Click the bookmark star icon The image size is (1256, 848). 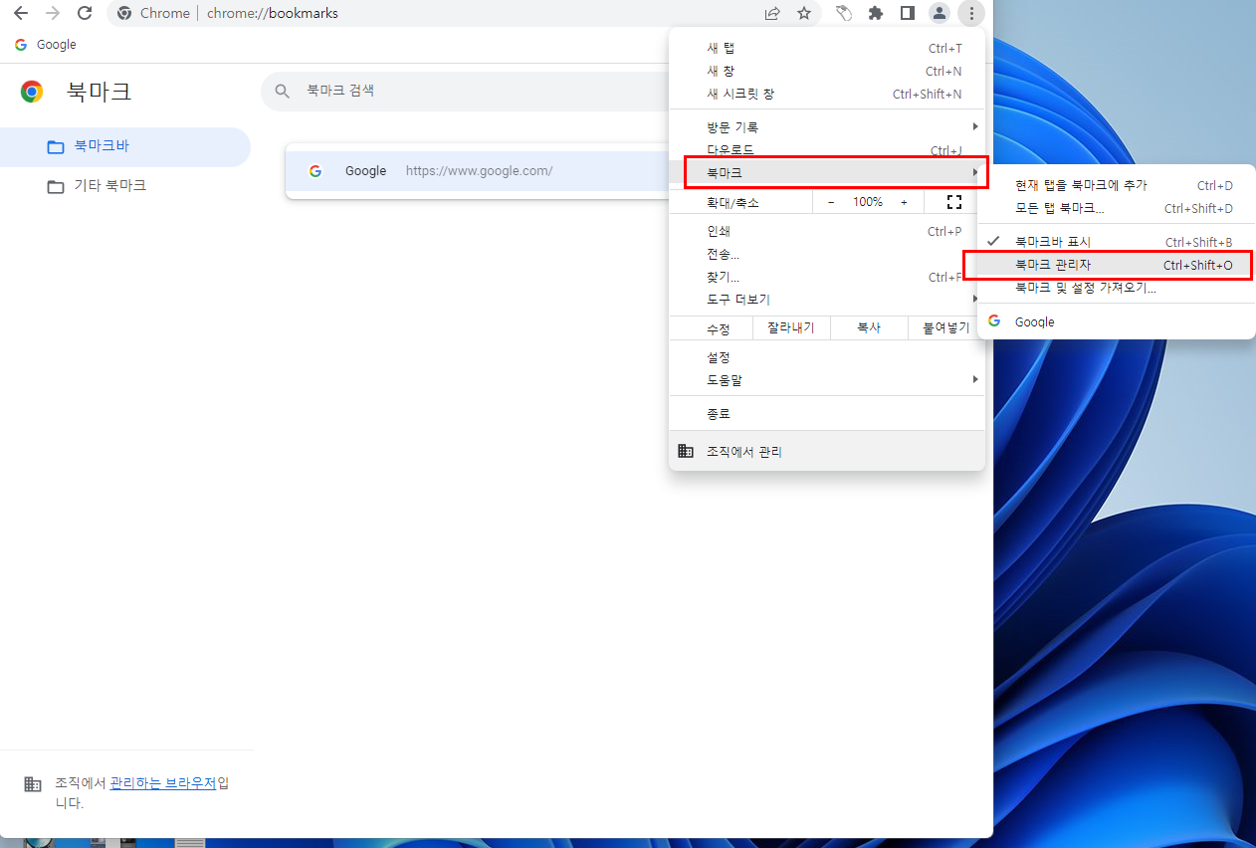(x=804, y=13)
